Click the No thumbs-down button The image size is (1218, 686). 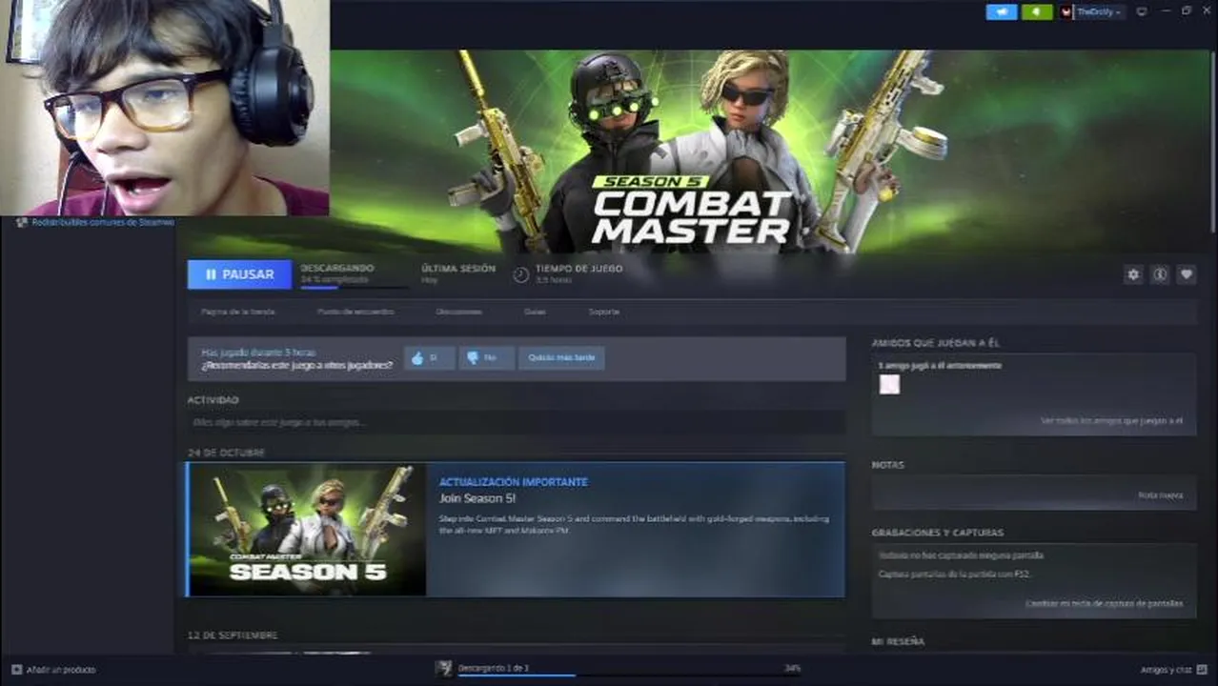coord(486,358)
